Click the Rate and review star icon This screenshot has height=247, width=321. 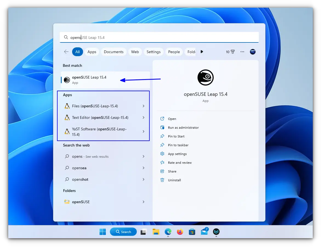[162, 163]
